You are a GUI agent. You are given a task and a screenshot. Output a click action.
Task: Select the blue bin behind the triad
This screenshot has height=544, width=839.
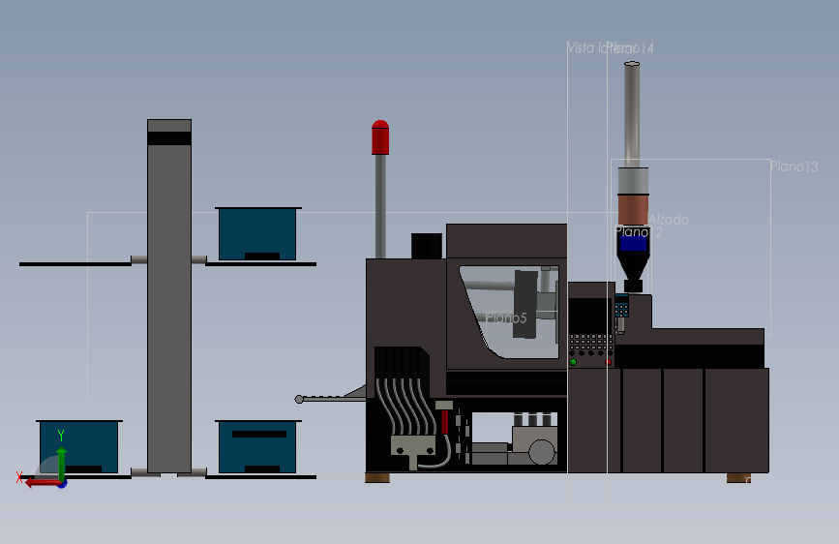[78, 446]
